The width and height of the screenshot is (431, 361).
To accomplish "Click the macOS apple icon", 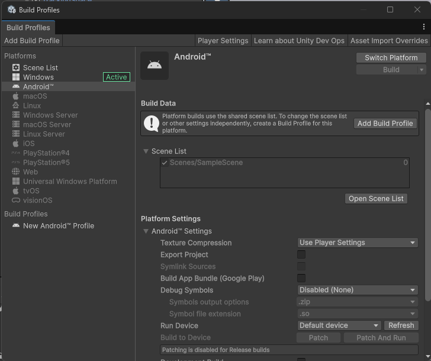I will [16, 96].
